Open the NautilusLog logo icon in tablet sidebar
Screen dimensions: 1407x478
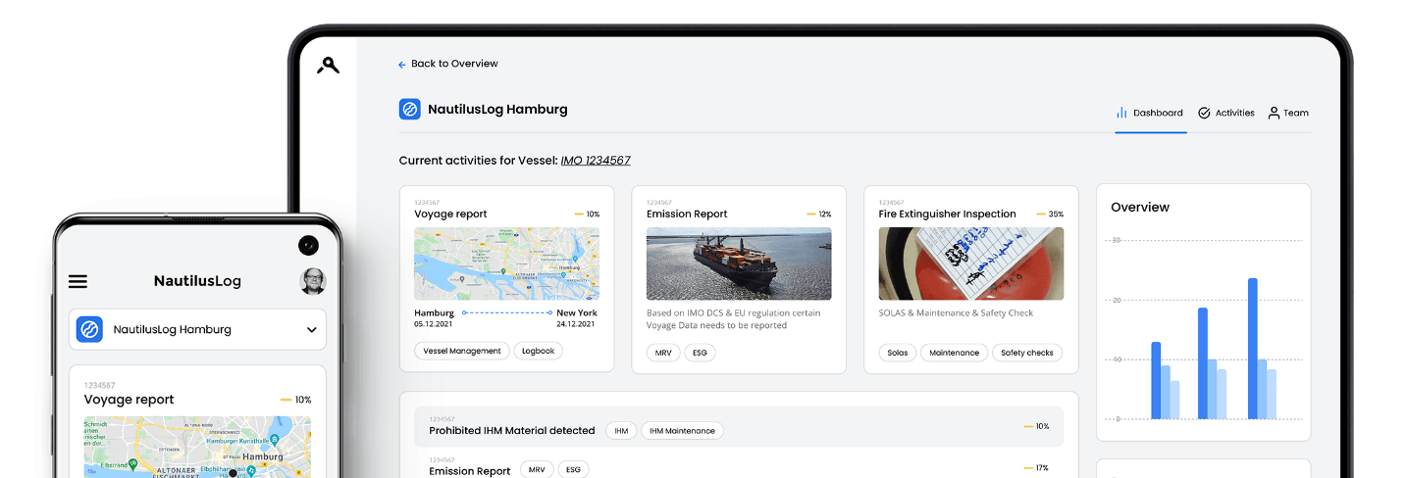point(328,66)
